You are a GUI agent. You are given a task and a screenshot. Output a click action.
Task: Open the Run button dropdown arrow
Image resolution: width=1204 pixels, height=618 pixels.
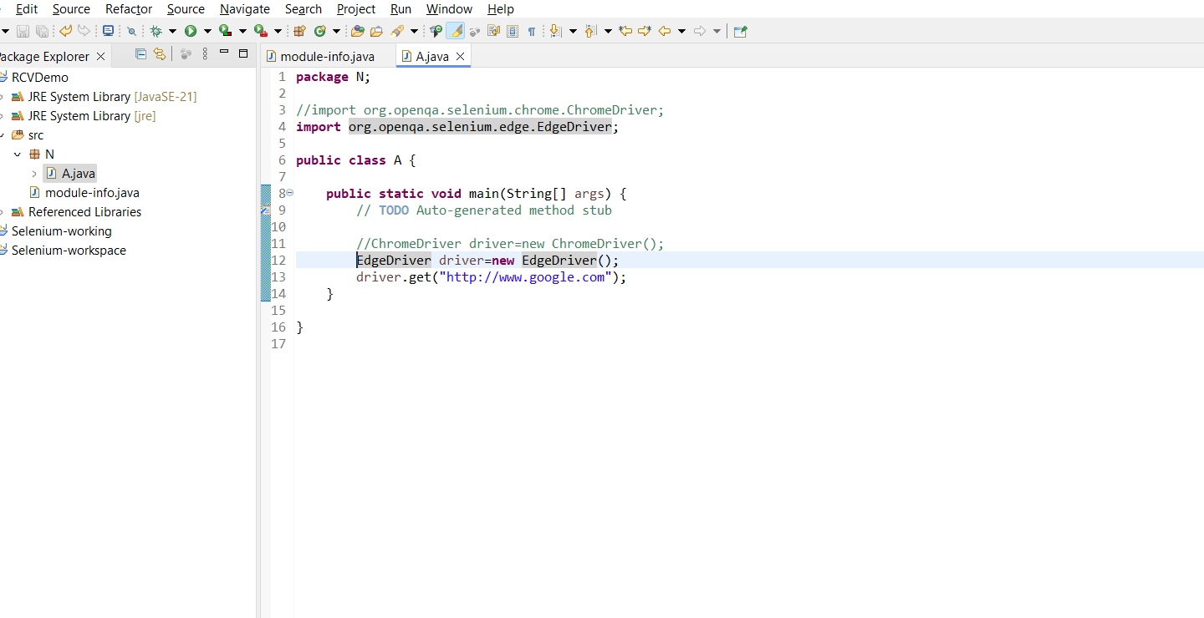click(206, 31)
